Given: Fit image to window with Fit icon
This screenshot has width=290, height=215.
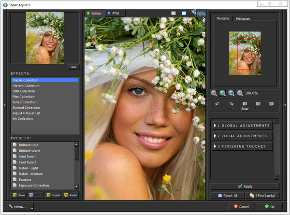Looking at the screenshot, I should (231, 93).
